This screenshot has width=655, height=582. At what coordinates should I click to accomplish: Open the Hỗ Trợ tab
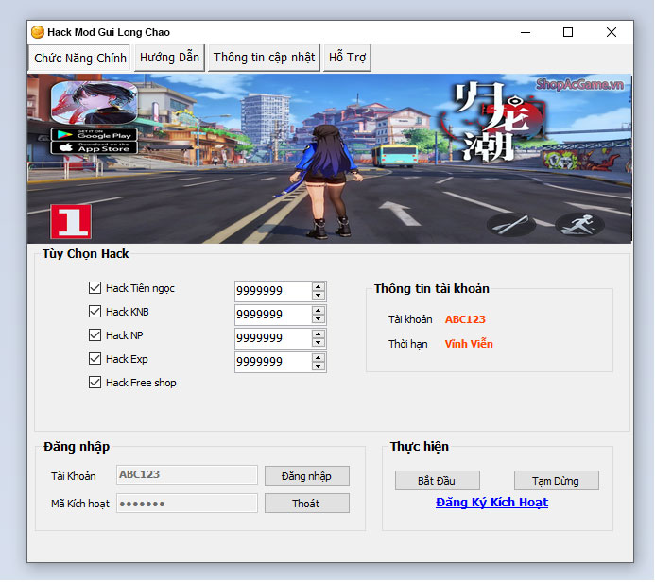pos(347,58)
